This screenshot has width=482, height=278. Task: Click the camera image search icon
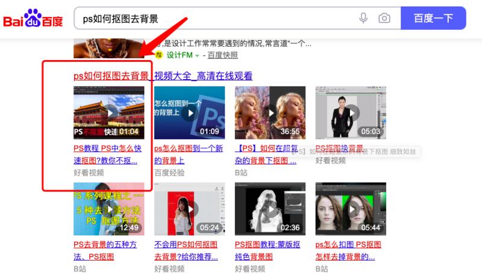(384, 18)
